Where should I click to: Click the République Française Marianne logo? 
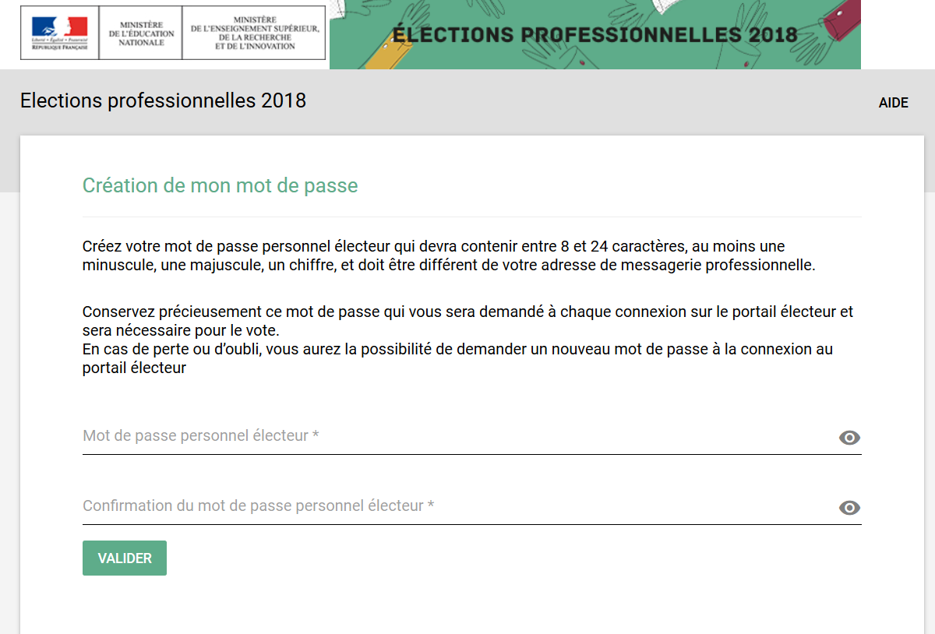coord(59,33)
